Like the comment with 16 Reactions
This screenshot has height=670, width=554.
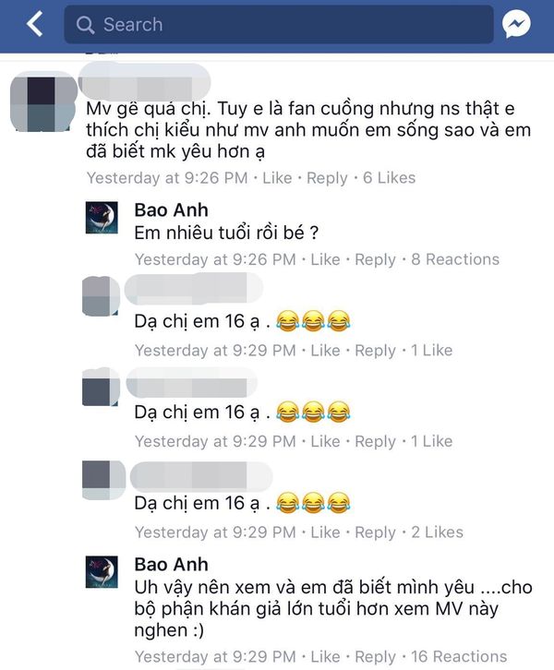point(325,656)
